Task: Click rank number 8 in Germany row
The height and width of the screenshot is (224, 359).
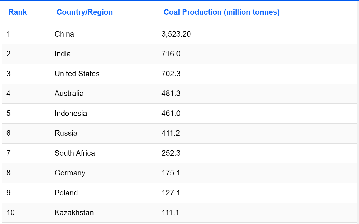Action: [x=8, y=173]
